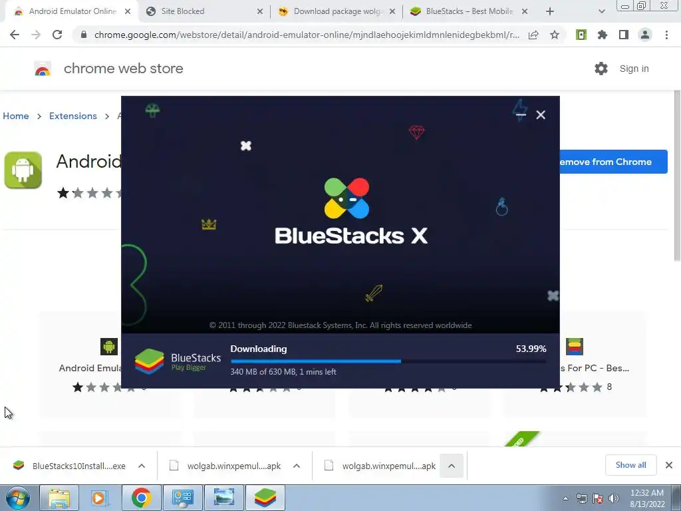Open the green extension icon in toolbar
Image resolution: width=681 pixels, height=511 pixels.
(x=581, y=35)
